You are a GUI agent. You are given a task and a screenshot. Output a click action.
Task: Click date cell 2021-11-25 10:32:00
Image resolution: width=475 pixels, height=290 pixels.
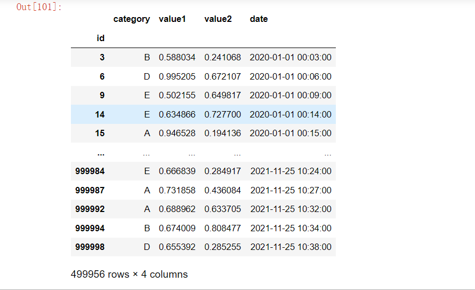tap(291, 209)
